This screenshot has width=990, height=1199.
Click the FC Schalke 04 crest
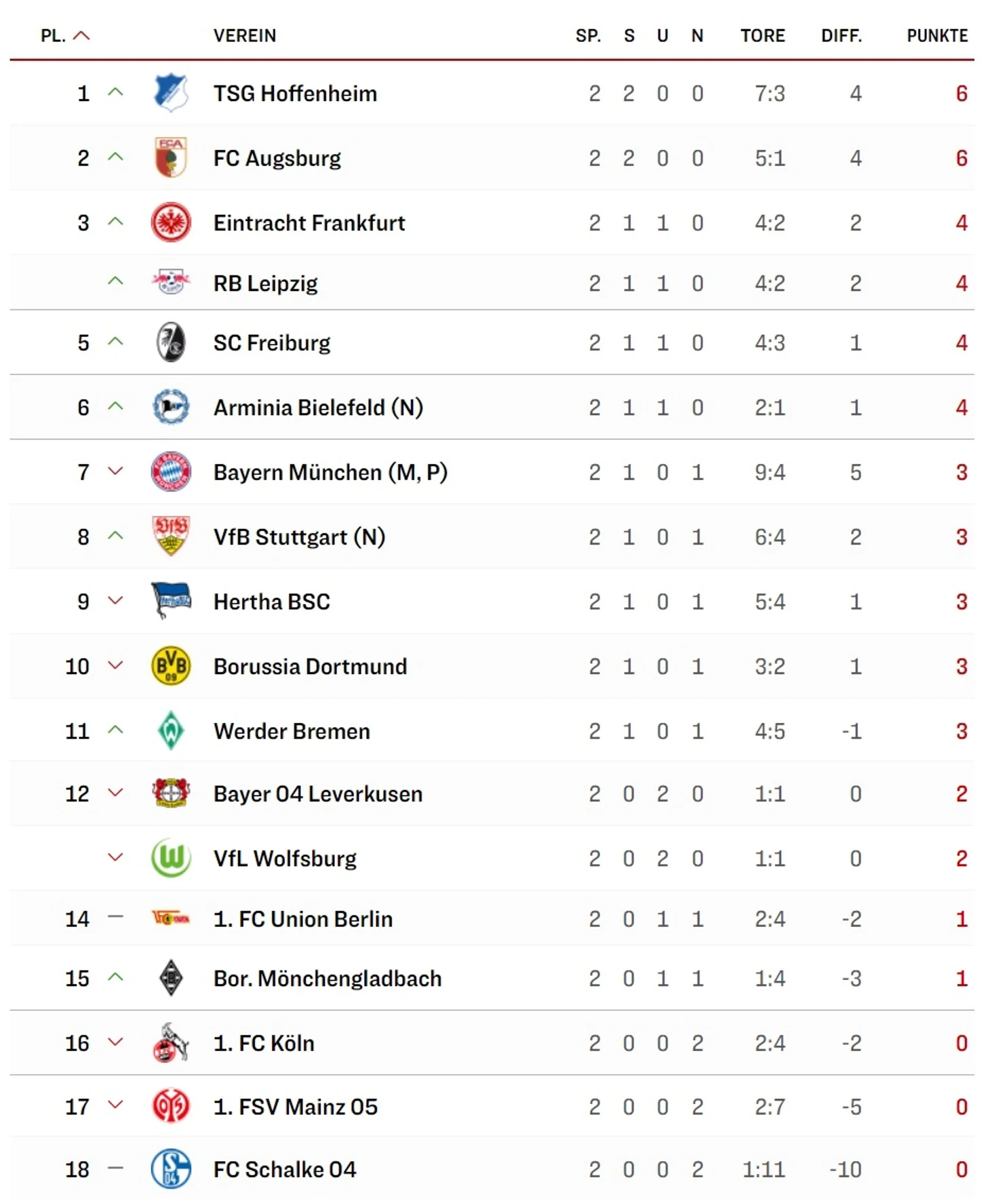[x=170, y=1168]
